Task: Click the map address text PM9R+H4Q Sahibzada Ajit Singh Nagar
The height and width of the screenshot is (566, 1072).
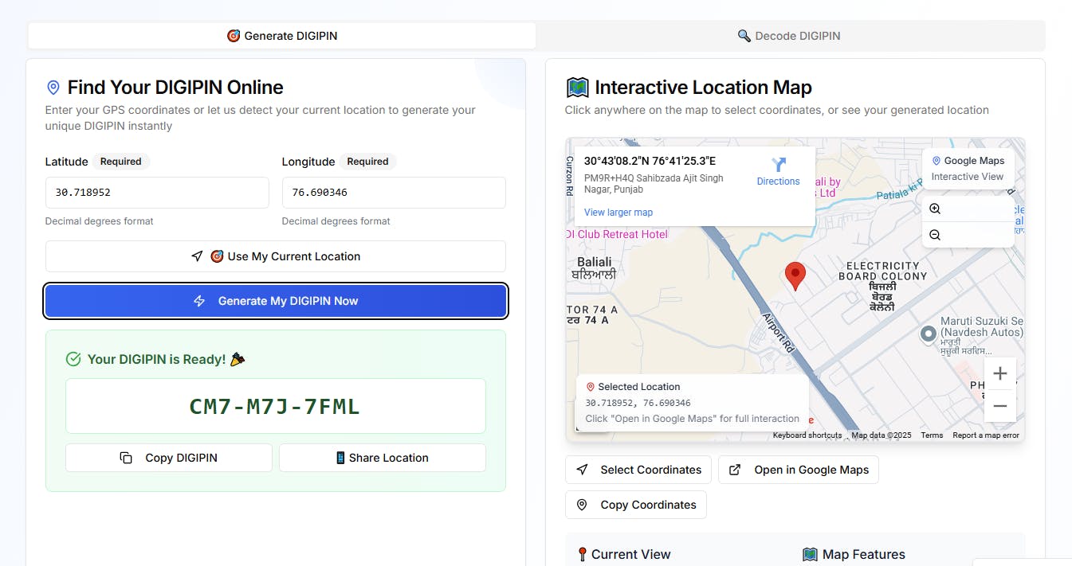Action: click(x=654, y=184)
